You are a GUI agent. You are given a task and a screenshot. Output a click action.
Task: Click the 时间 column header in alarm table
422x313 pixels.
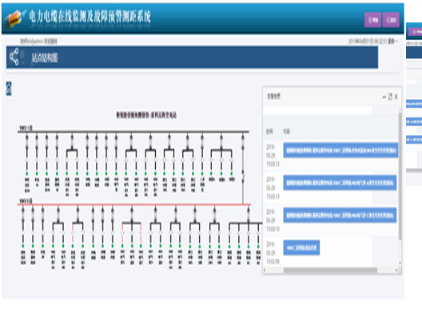coord(269,132)
